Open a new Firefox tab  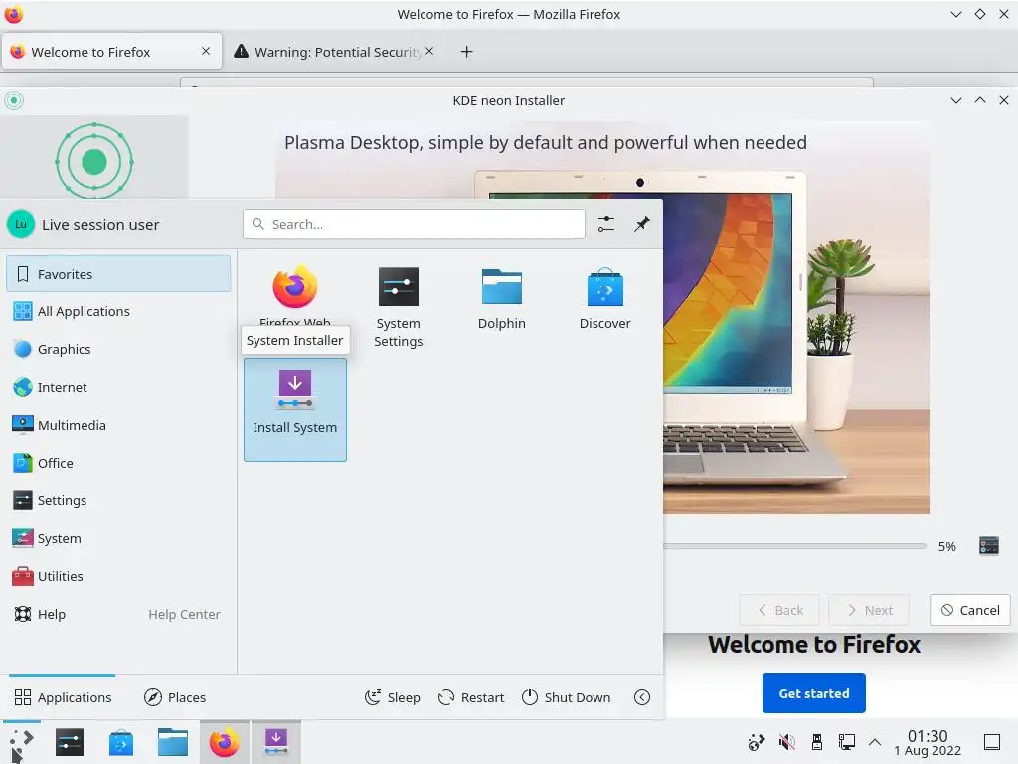(x=467, y=52)
